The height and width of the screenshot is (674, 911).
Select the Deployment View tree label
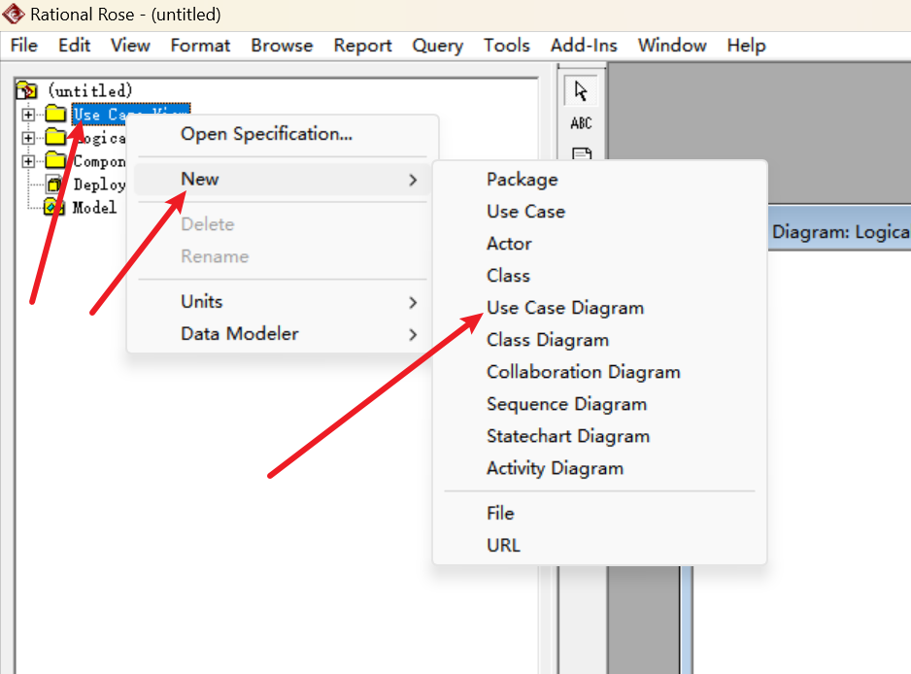click(99, 185)
